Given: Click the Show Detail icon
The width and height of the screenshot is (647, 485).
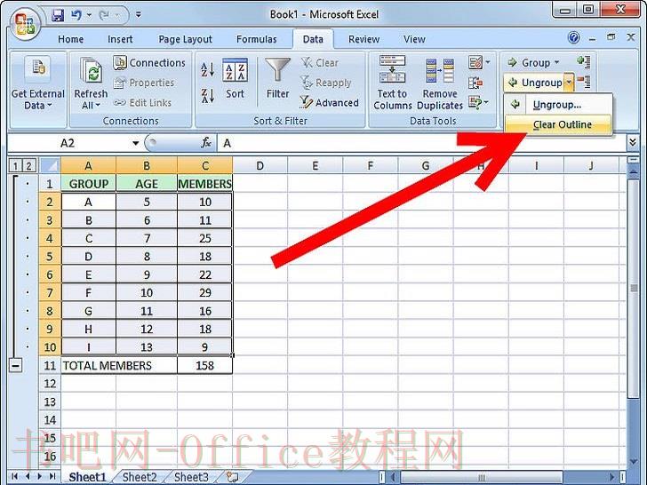Looking at the screenshot, I should pyautogui.click(x=584, y=62).
